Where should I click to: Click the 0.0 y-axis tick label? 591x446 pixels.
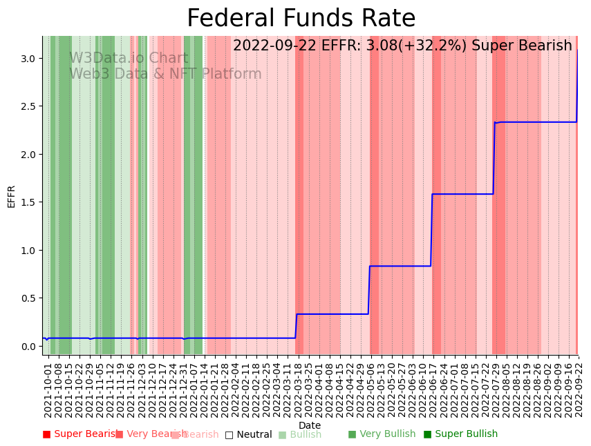(28, 347)
